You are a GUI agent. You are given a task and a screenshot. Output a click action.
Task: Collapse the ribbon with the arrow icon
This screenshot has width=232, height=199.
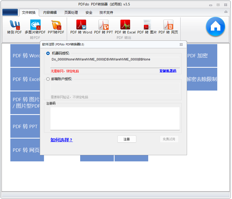(226, 12)
